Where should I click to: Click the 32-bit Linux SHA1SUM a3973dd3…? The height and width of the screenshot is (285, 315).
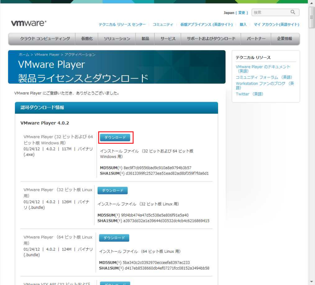[166, 221]
